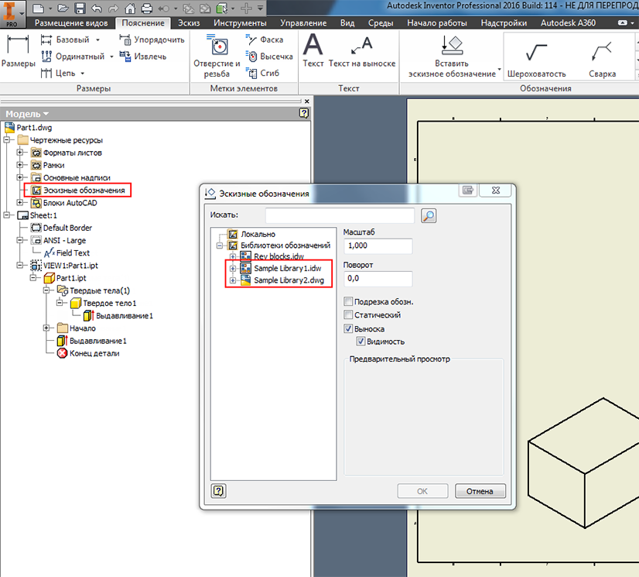Image resolution: width=639 pixels, height=577 pixels.
Task: Select Hole and Thread (Отверстие и резьба) tool
Action: point(217,57)
